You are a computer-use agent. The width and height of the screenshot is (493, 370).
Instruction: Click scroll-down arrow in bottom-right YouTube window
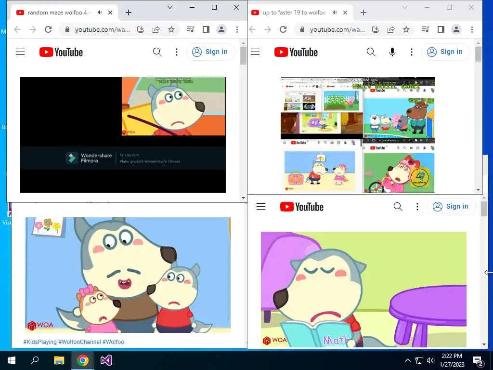point(484,344)
